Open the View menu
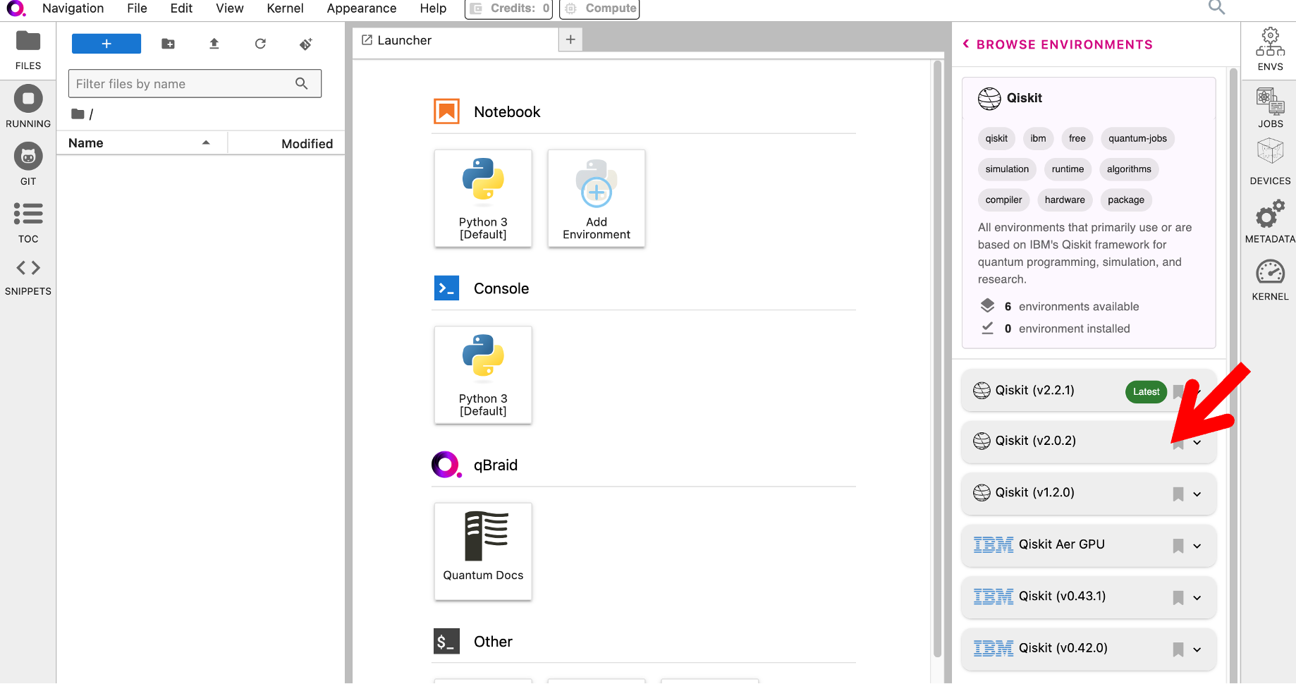This screenshot has height=684, width=1296. click(230, 8)
